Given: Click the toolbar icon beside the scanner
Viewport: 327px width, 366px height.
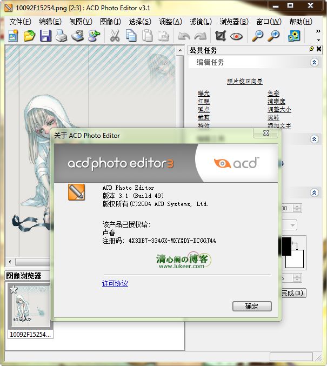Looking at the screenshot, I should pyautogui.click(x=94, y=36).
